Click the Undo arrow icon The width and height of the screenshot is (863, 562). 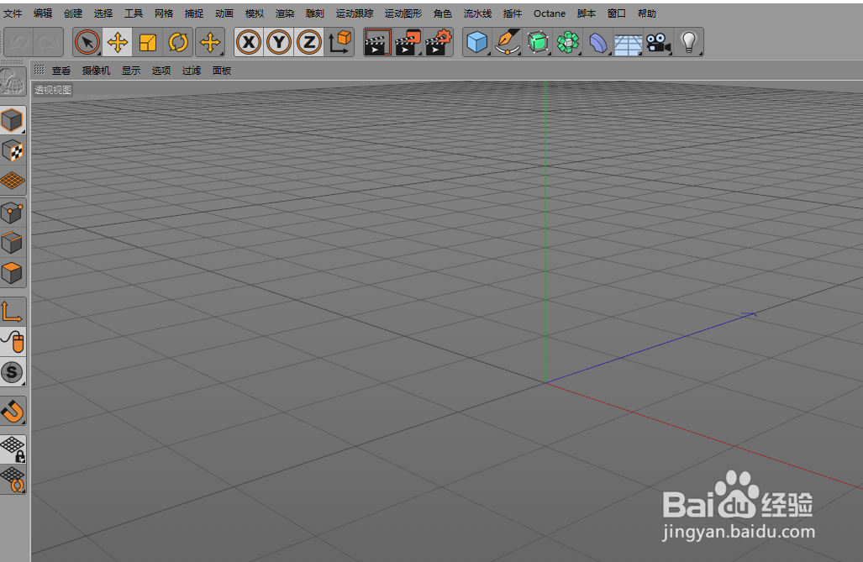point(18,42)
